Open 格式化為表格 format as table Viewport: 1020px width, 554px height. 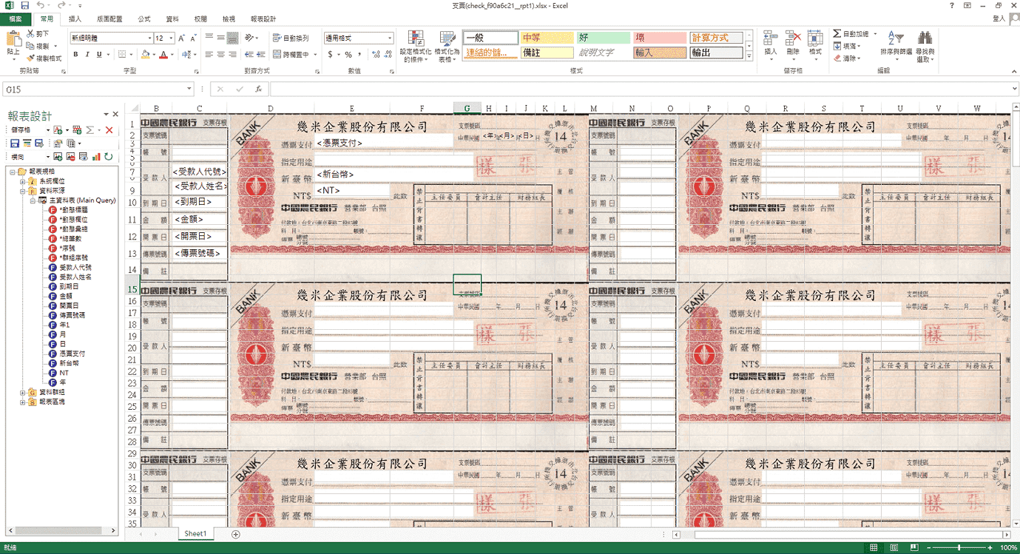446,47
